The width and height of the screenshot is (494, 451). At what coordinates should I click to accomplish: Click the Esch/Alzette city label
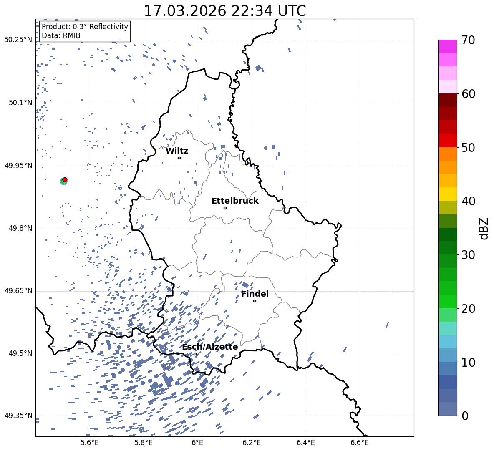[210, 347]
